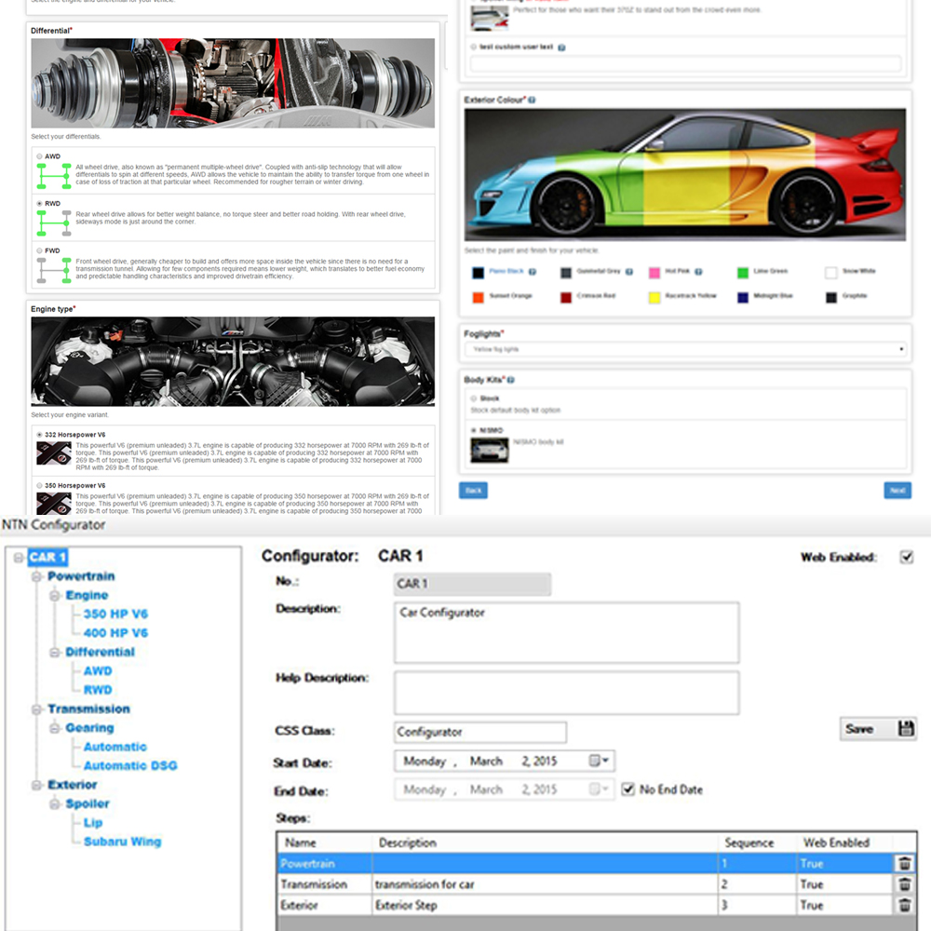This screenshot has height=931, width=931.
Task: Delete the Exterior step via trash icon
Action: pyautogui.click(x=905, y=905)
